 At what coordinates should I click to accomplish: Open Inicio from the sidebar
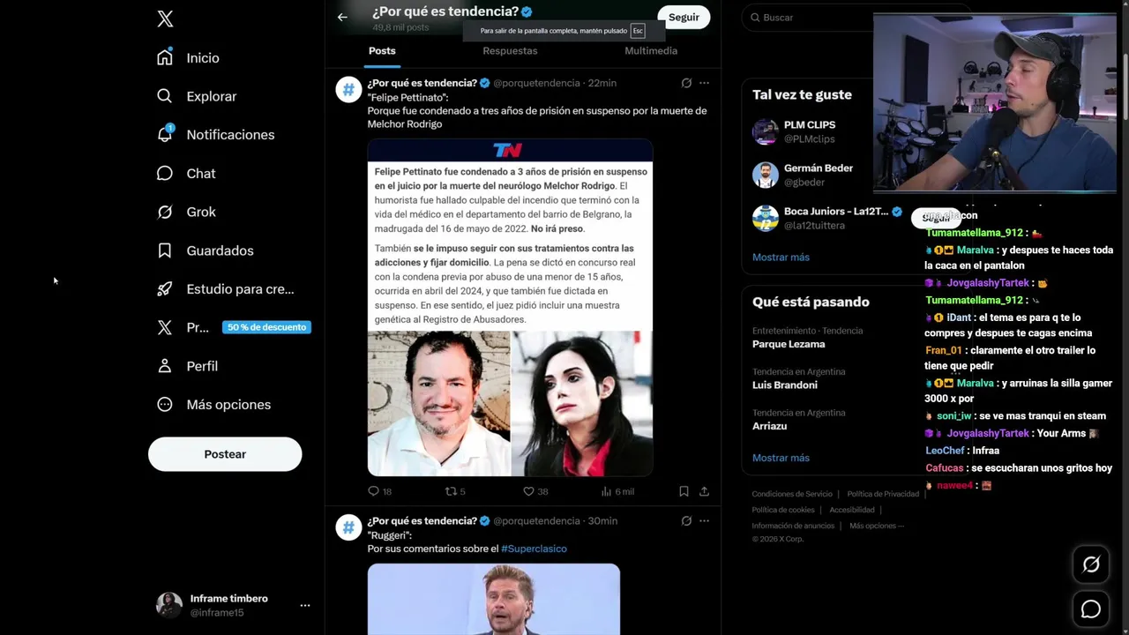[x=188, y=57]
